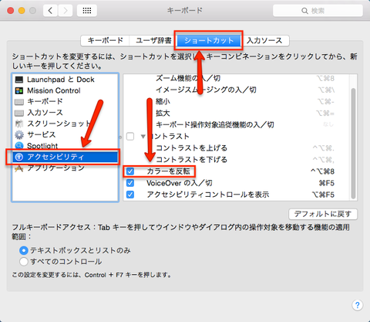Screen dimensions: 370x322
Task: Switch to the 入力ソース tab
Action: [264, 41]
